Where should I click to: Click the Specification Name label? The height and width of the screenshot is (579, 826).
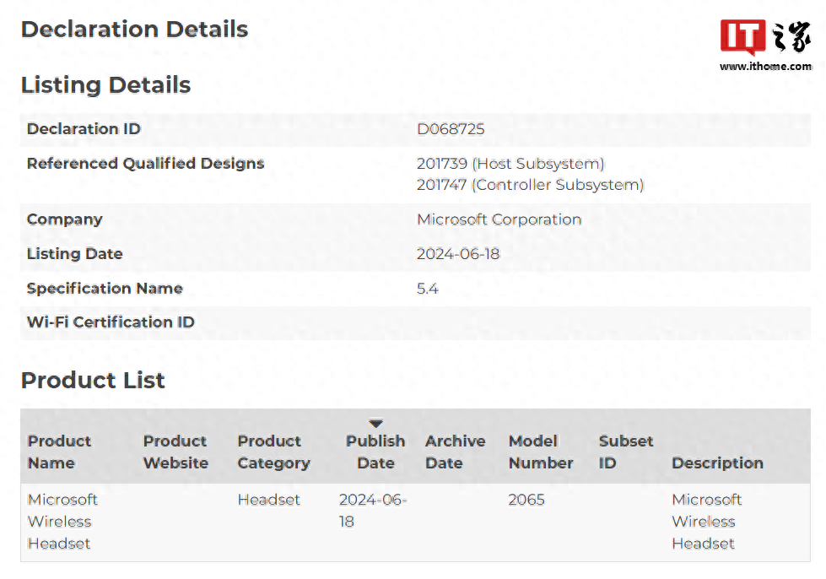105,289
